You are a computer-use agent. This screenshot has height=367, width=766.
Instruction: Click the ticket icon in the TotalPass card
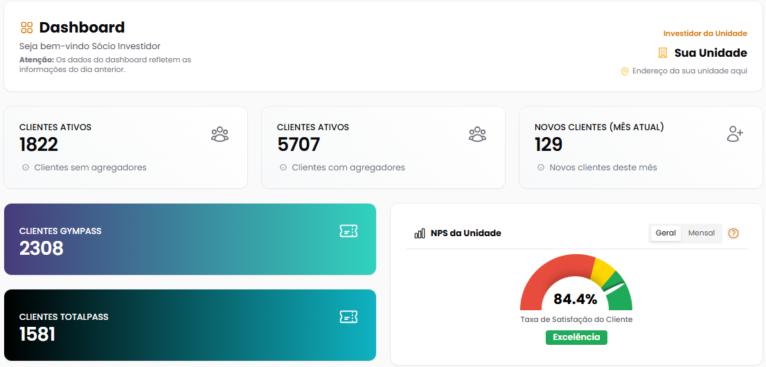coord(349,317)
